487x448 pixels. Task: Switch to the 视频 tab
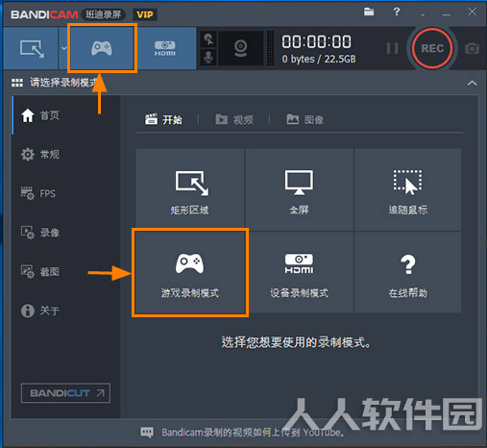(234, 120)
